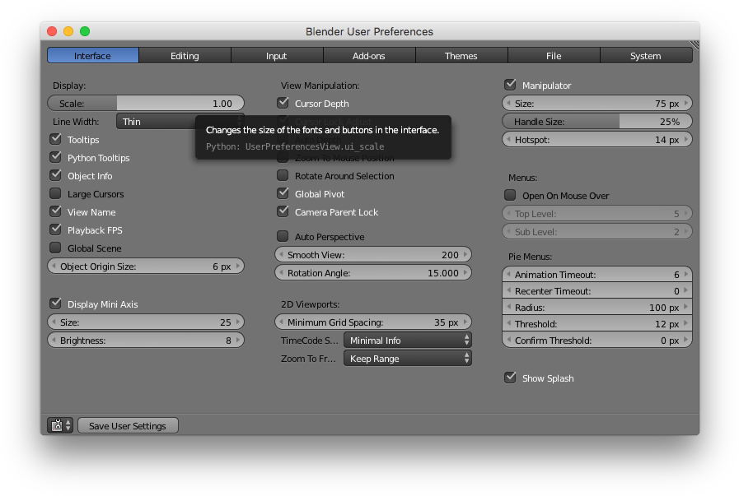Disable Tooltips in the Display column
Image resolution: width=739 pixels, height=496 pixels.
tap(55, 139)
